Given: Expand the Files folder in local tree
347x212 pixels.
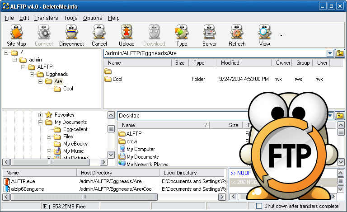Looking at the screenshot, I should click(x=49, y=137).
